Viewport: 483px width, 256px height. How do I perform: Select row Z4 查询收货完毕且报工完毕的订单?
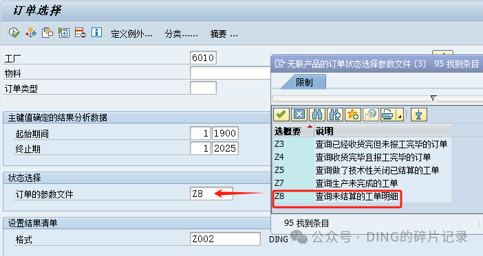click(x=362, y=157)
